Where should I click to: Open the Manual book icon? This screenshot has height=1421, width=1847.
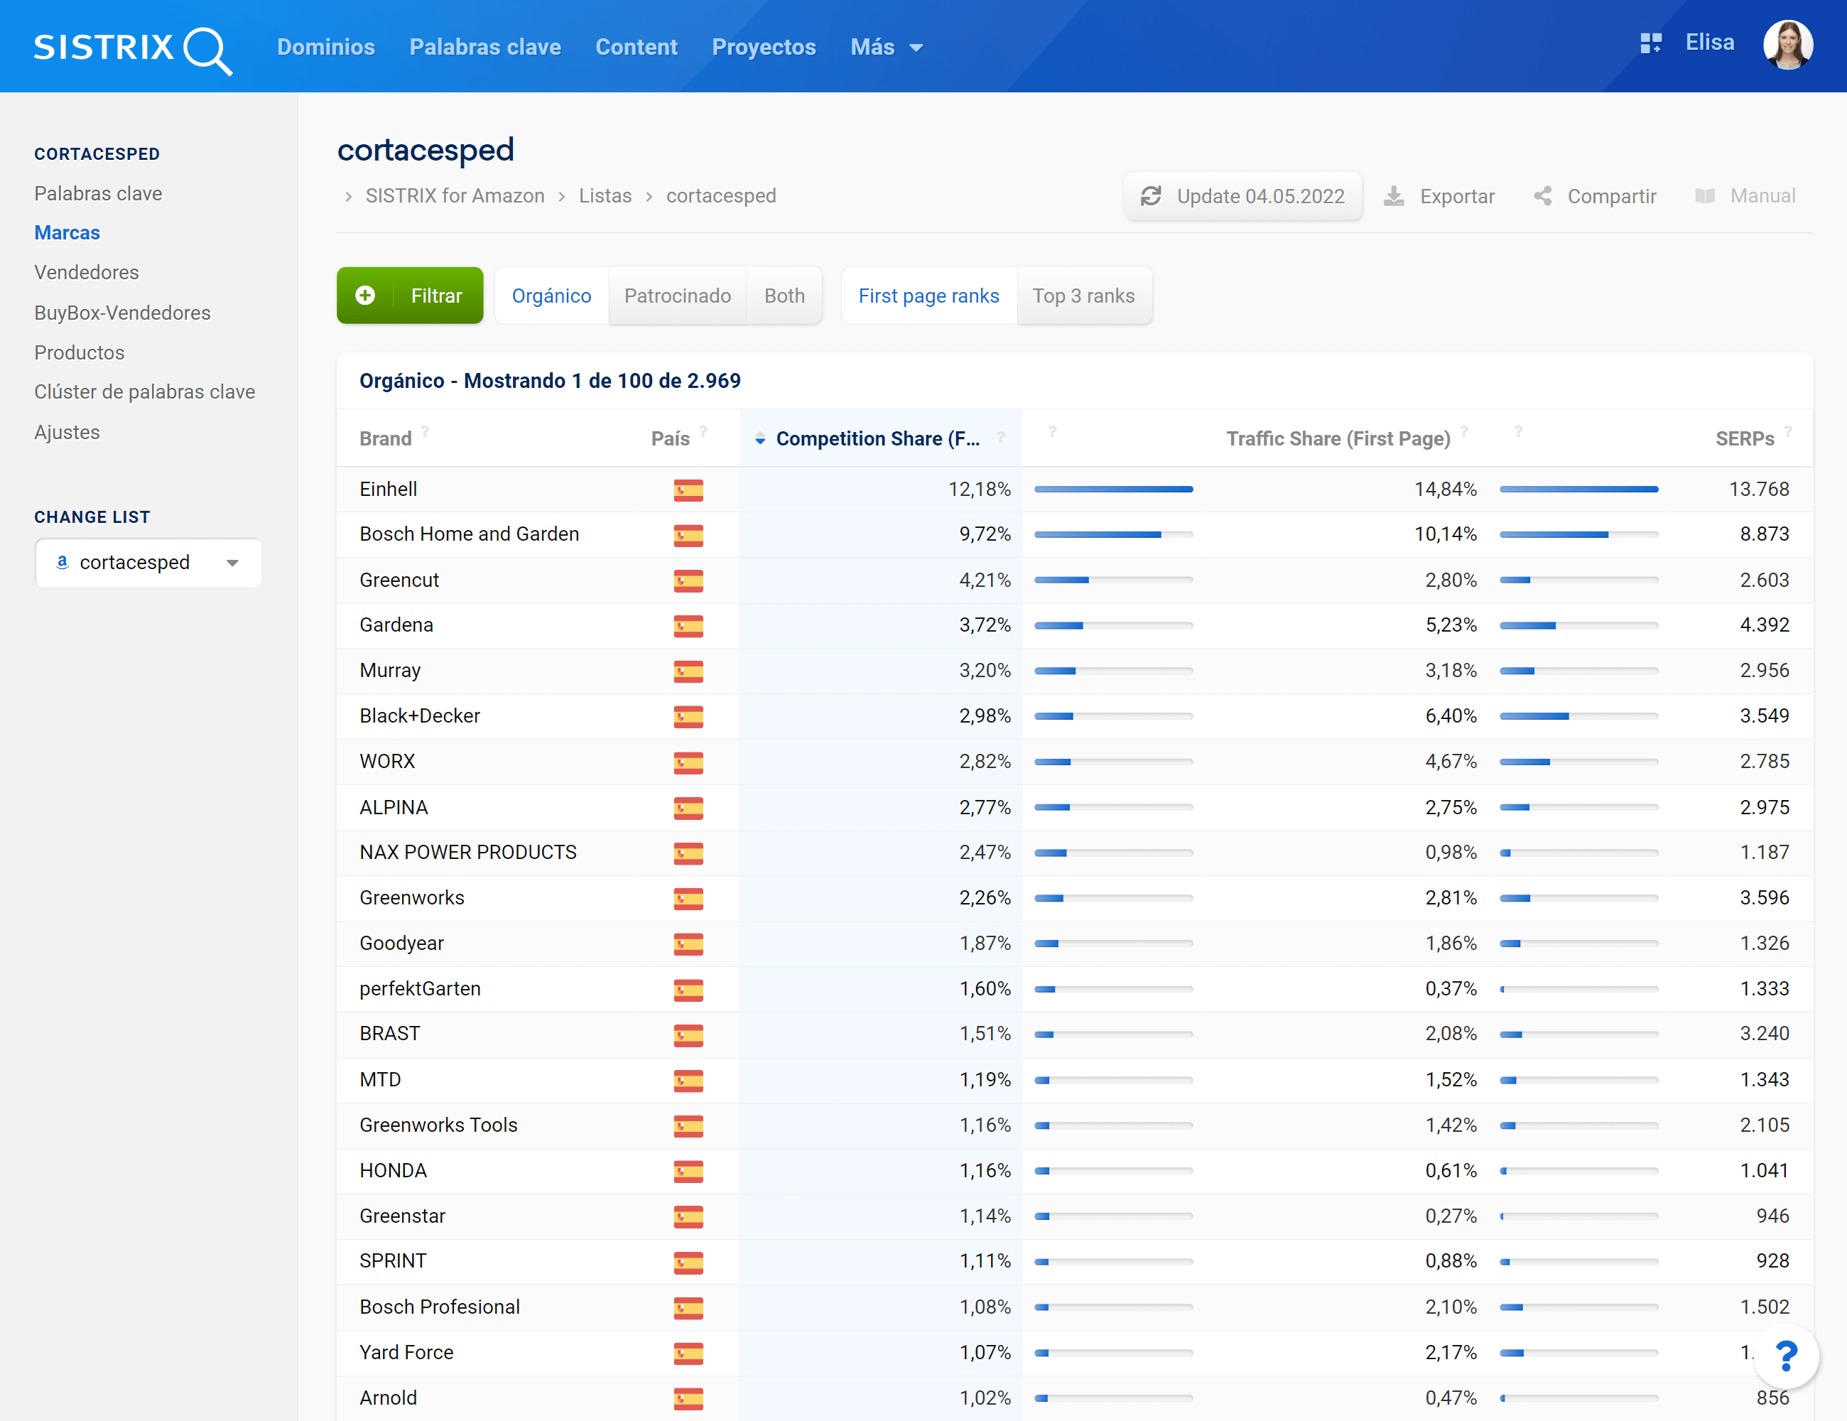tap(1705, 196)
